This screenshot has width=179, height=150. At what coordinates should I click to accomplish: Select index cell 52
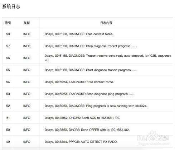click(8, 106)
